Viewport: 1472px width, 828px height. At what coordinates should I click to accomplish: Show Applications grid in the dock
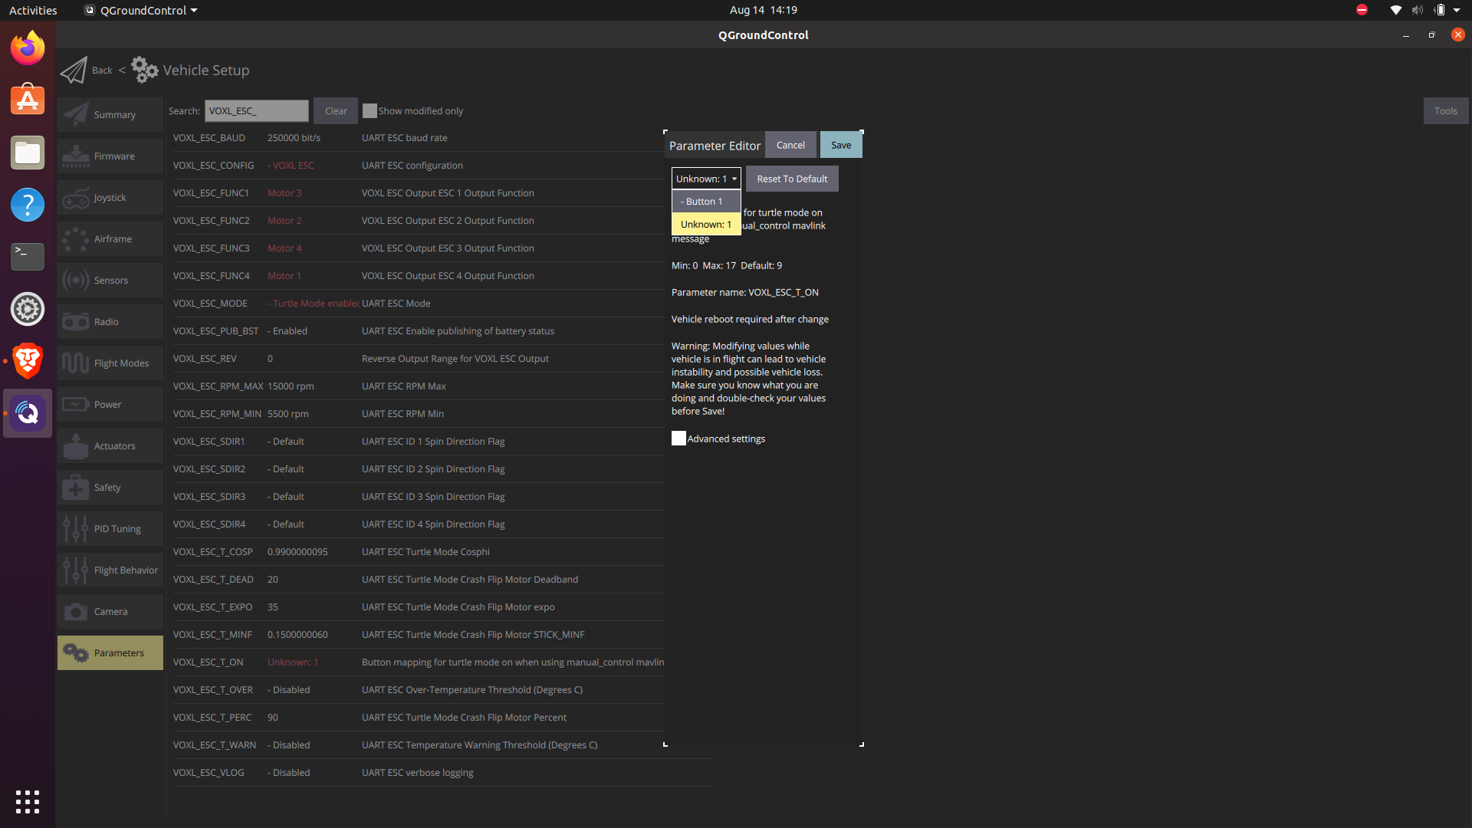(x=28, y=802)
